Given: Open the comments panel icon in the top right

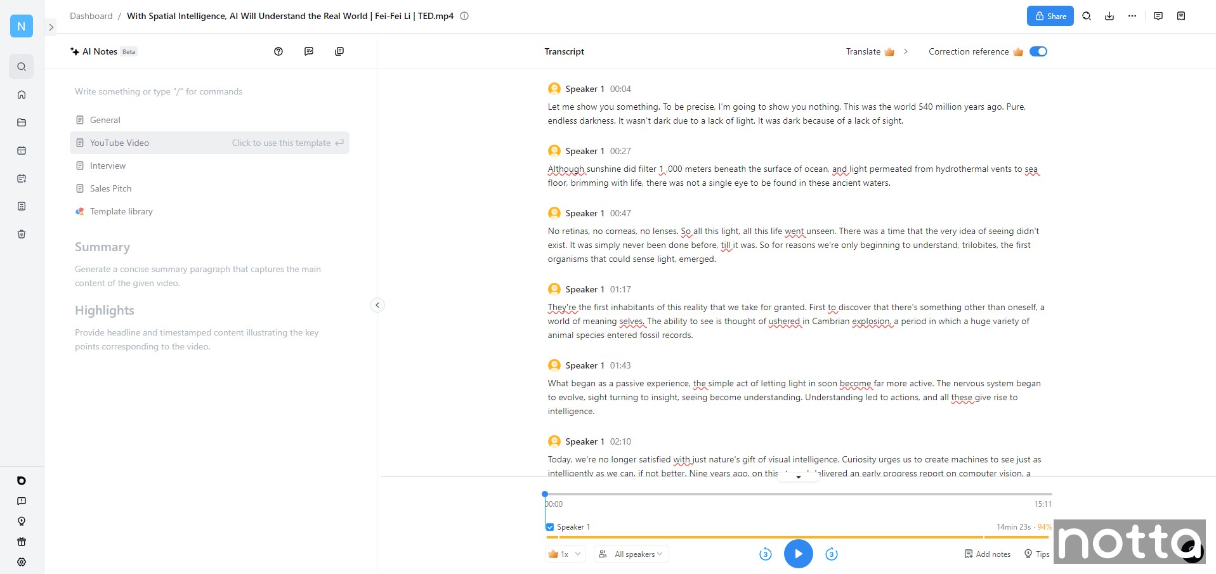Looking at the screenshot, I should [1158, 16].
